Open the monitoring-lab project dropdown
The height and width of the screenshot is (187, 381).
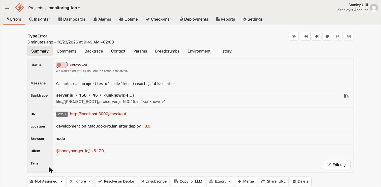[64, 8]
